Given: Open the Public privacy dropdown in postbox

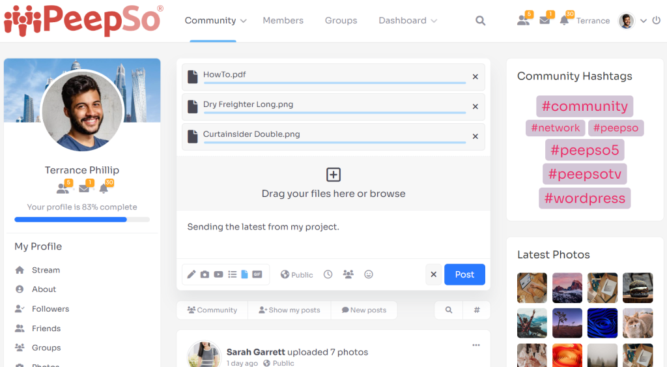Looking at the screenshot, I should pos(296,274).
